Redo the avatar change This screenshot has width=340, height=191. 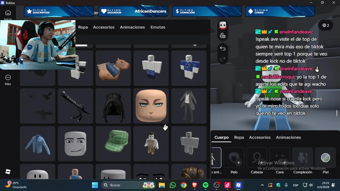(x=223, y=59)
